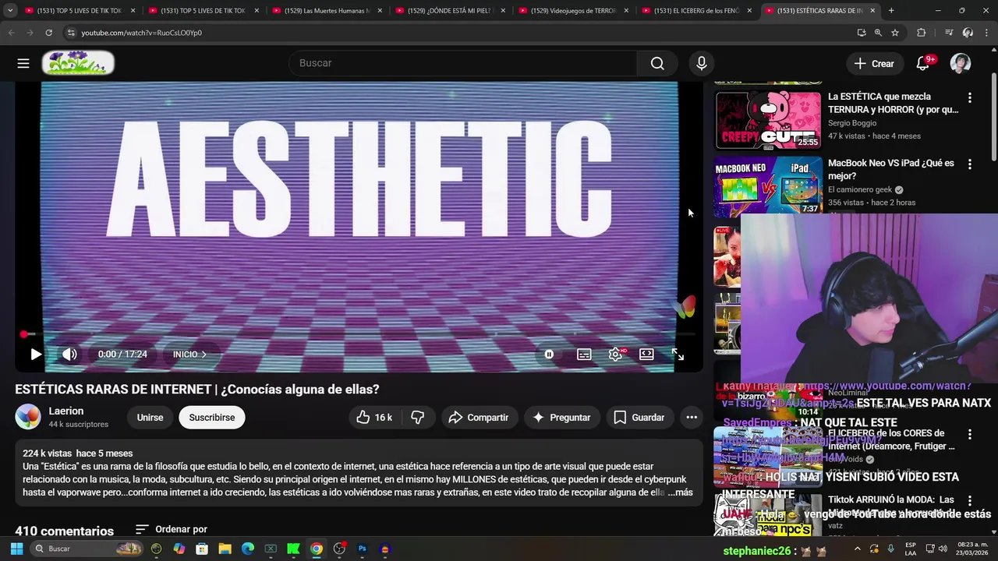
Task: Open the account avatar menu
Action: (x=961, y=63)
